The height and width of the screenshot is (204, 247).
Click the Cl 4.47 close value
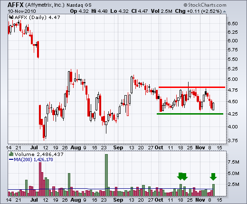click(139, 11)
